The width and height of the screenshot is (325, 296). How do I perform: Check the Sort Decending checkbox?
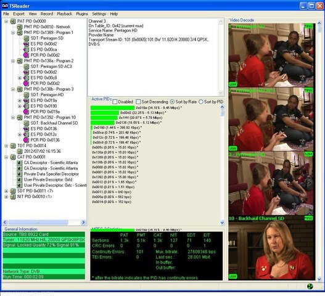click(138, 102)
